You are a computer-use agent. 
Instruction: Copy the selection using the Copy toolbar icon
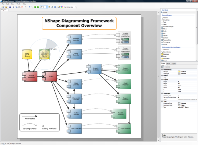click(x=16, y=7)
